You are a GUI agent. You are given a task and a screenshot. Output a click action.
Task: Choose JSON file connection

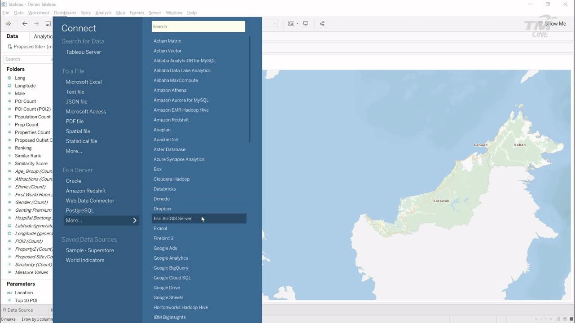[x=77, y=102]
